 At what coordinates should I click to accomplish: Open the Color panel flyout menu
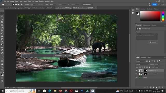pos(165,9)
